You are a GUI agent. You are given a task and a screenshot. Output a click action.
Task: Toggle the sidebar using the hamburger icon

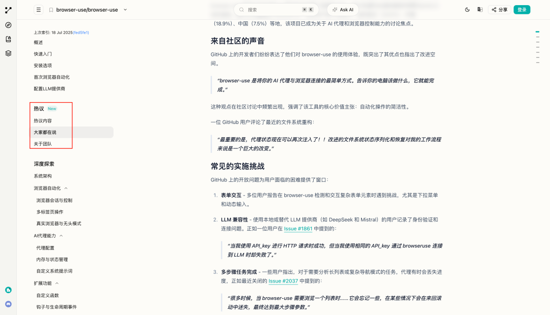[x=38, y=9]
